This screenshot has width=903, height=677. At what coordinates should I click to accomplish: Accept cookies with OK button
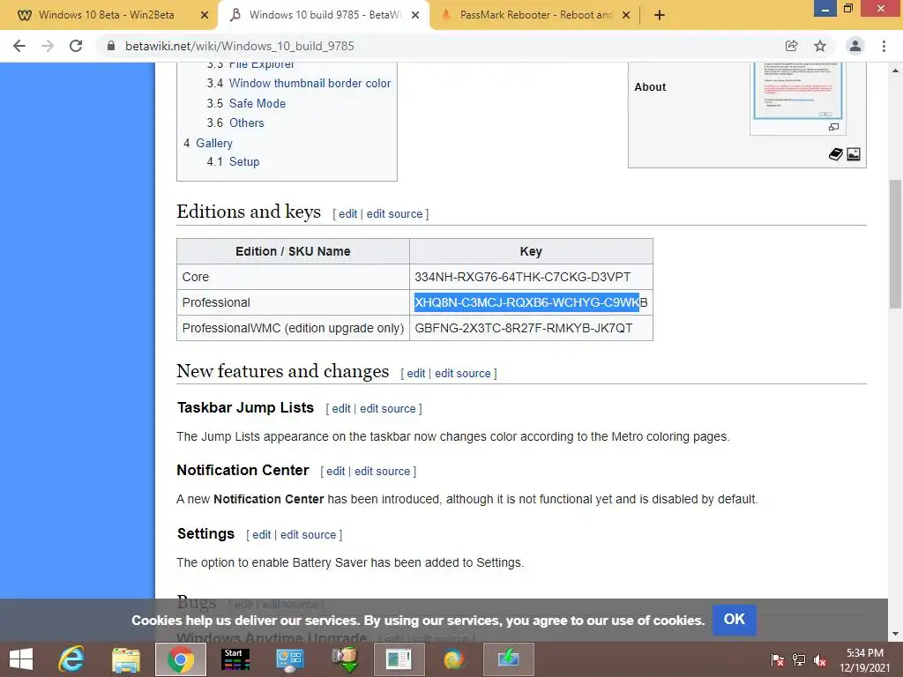(735, 620)
